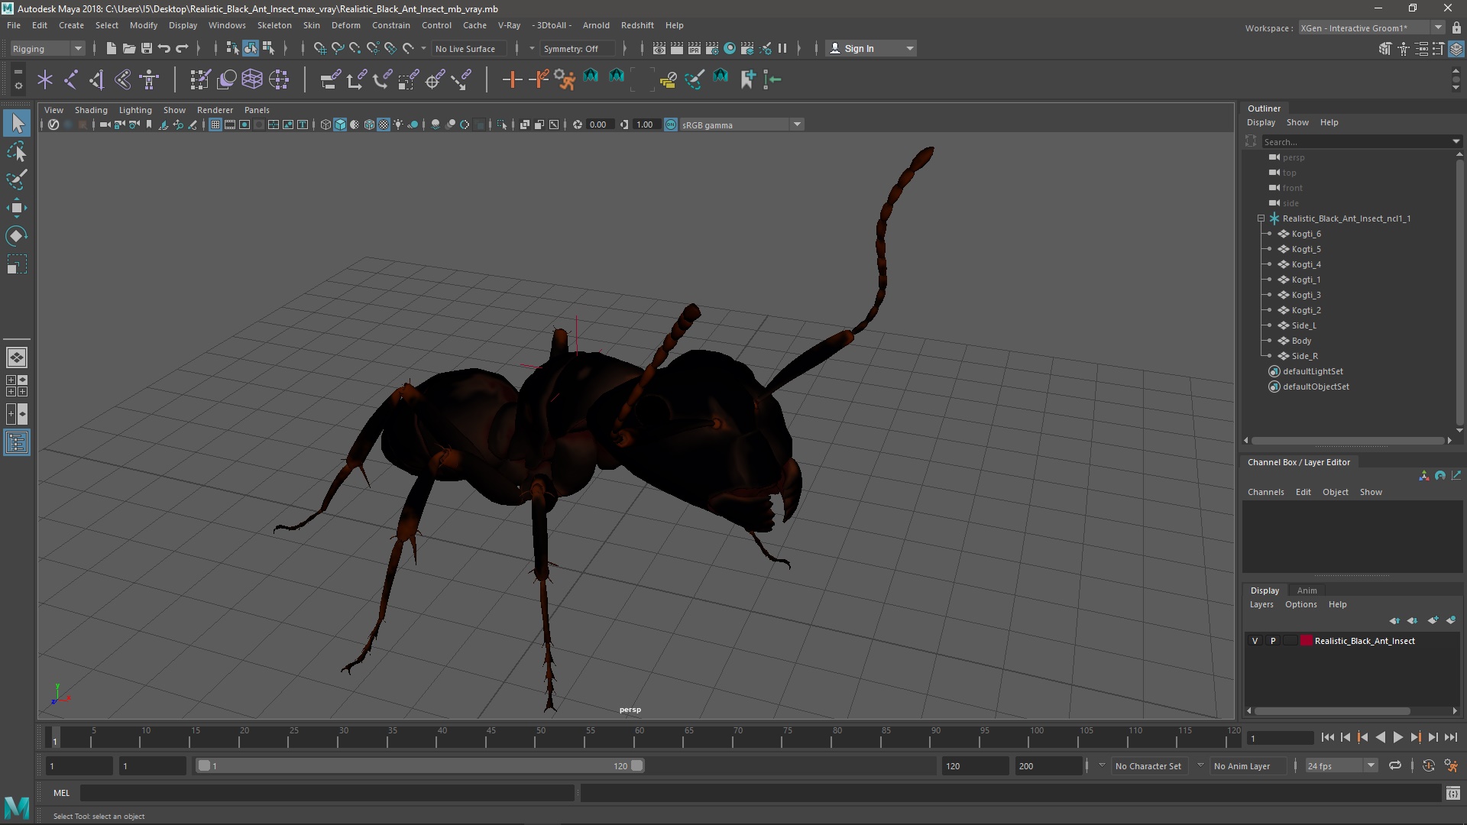Click the MEL command language label

pos(61,793)
